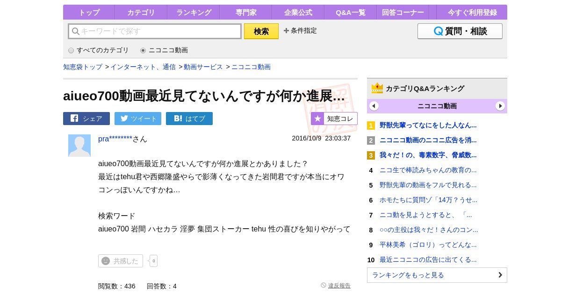Open ranking 7 ニコ動を見ようとすると link
The width and height of the screenshot is (561, 294).
pos(425,215)
